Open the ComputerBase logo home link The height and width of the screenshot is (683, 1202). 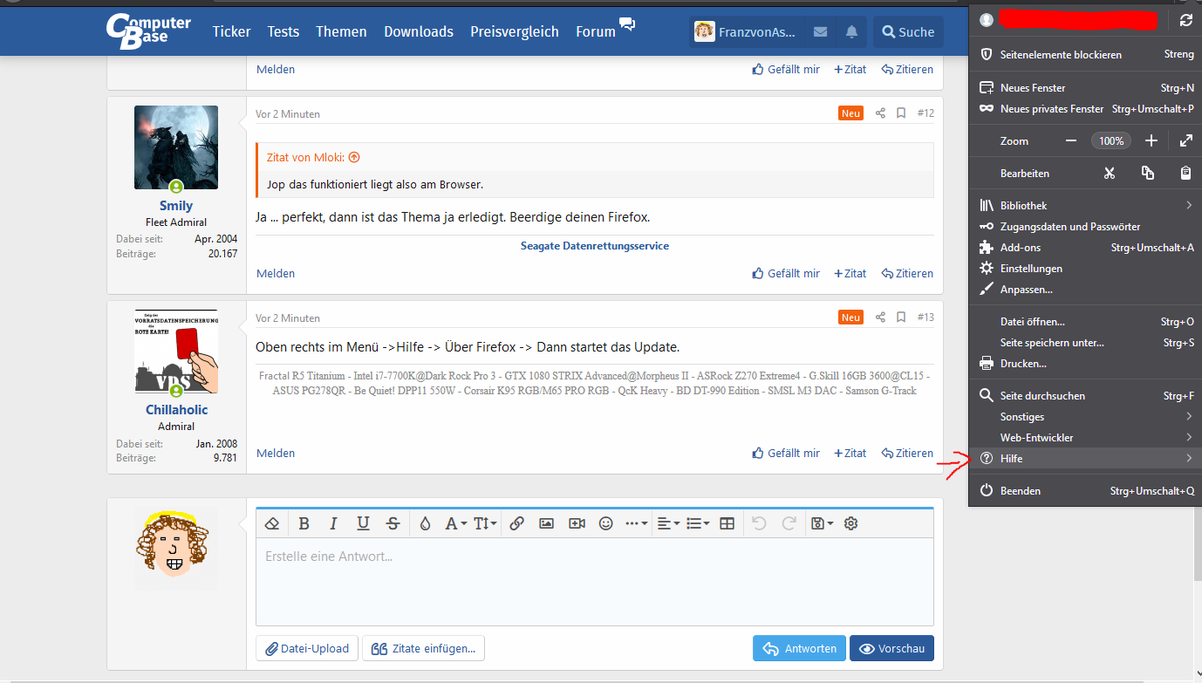[148, 31]
